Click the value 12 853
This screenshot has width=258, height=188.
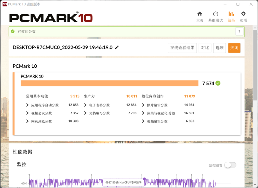click(73, 105)
